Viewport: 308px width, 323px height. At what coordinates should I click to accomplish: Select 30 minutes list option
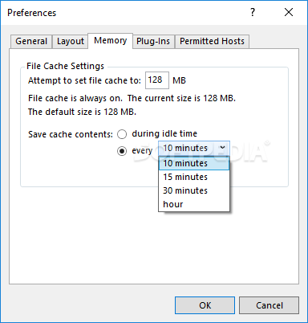click(194, 190)
